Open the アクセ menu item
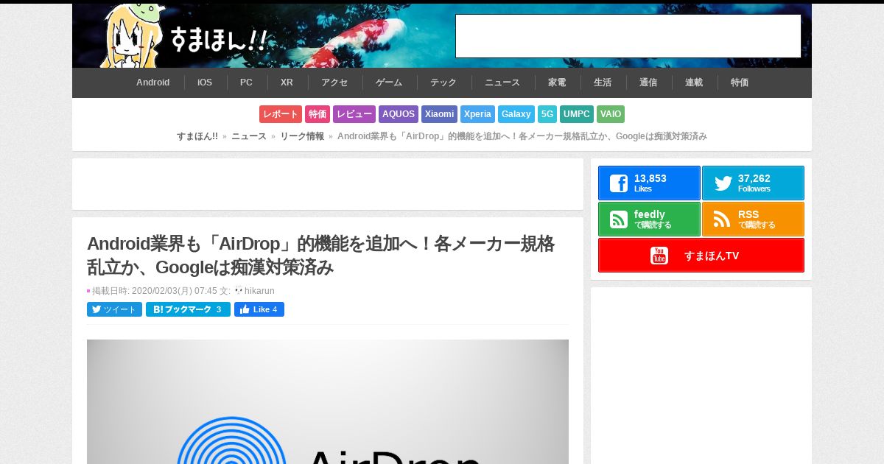The width and height of the screenshot is (884, 464). (x=334, y=82)
